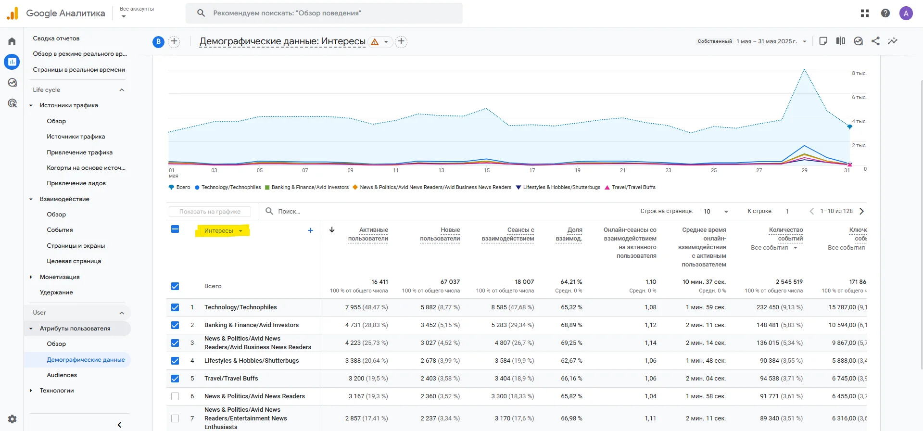Viewport: 923px width, 431px height.
Task: Go to next page of table rows
Action: (x=862, y=211)
